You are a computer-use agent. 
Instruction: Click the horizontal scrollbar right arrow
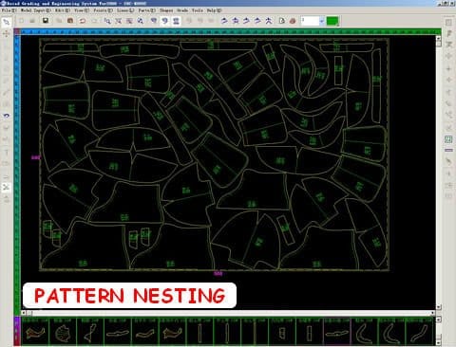point(432,313)
